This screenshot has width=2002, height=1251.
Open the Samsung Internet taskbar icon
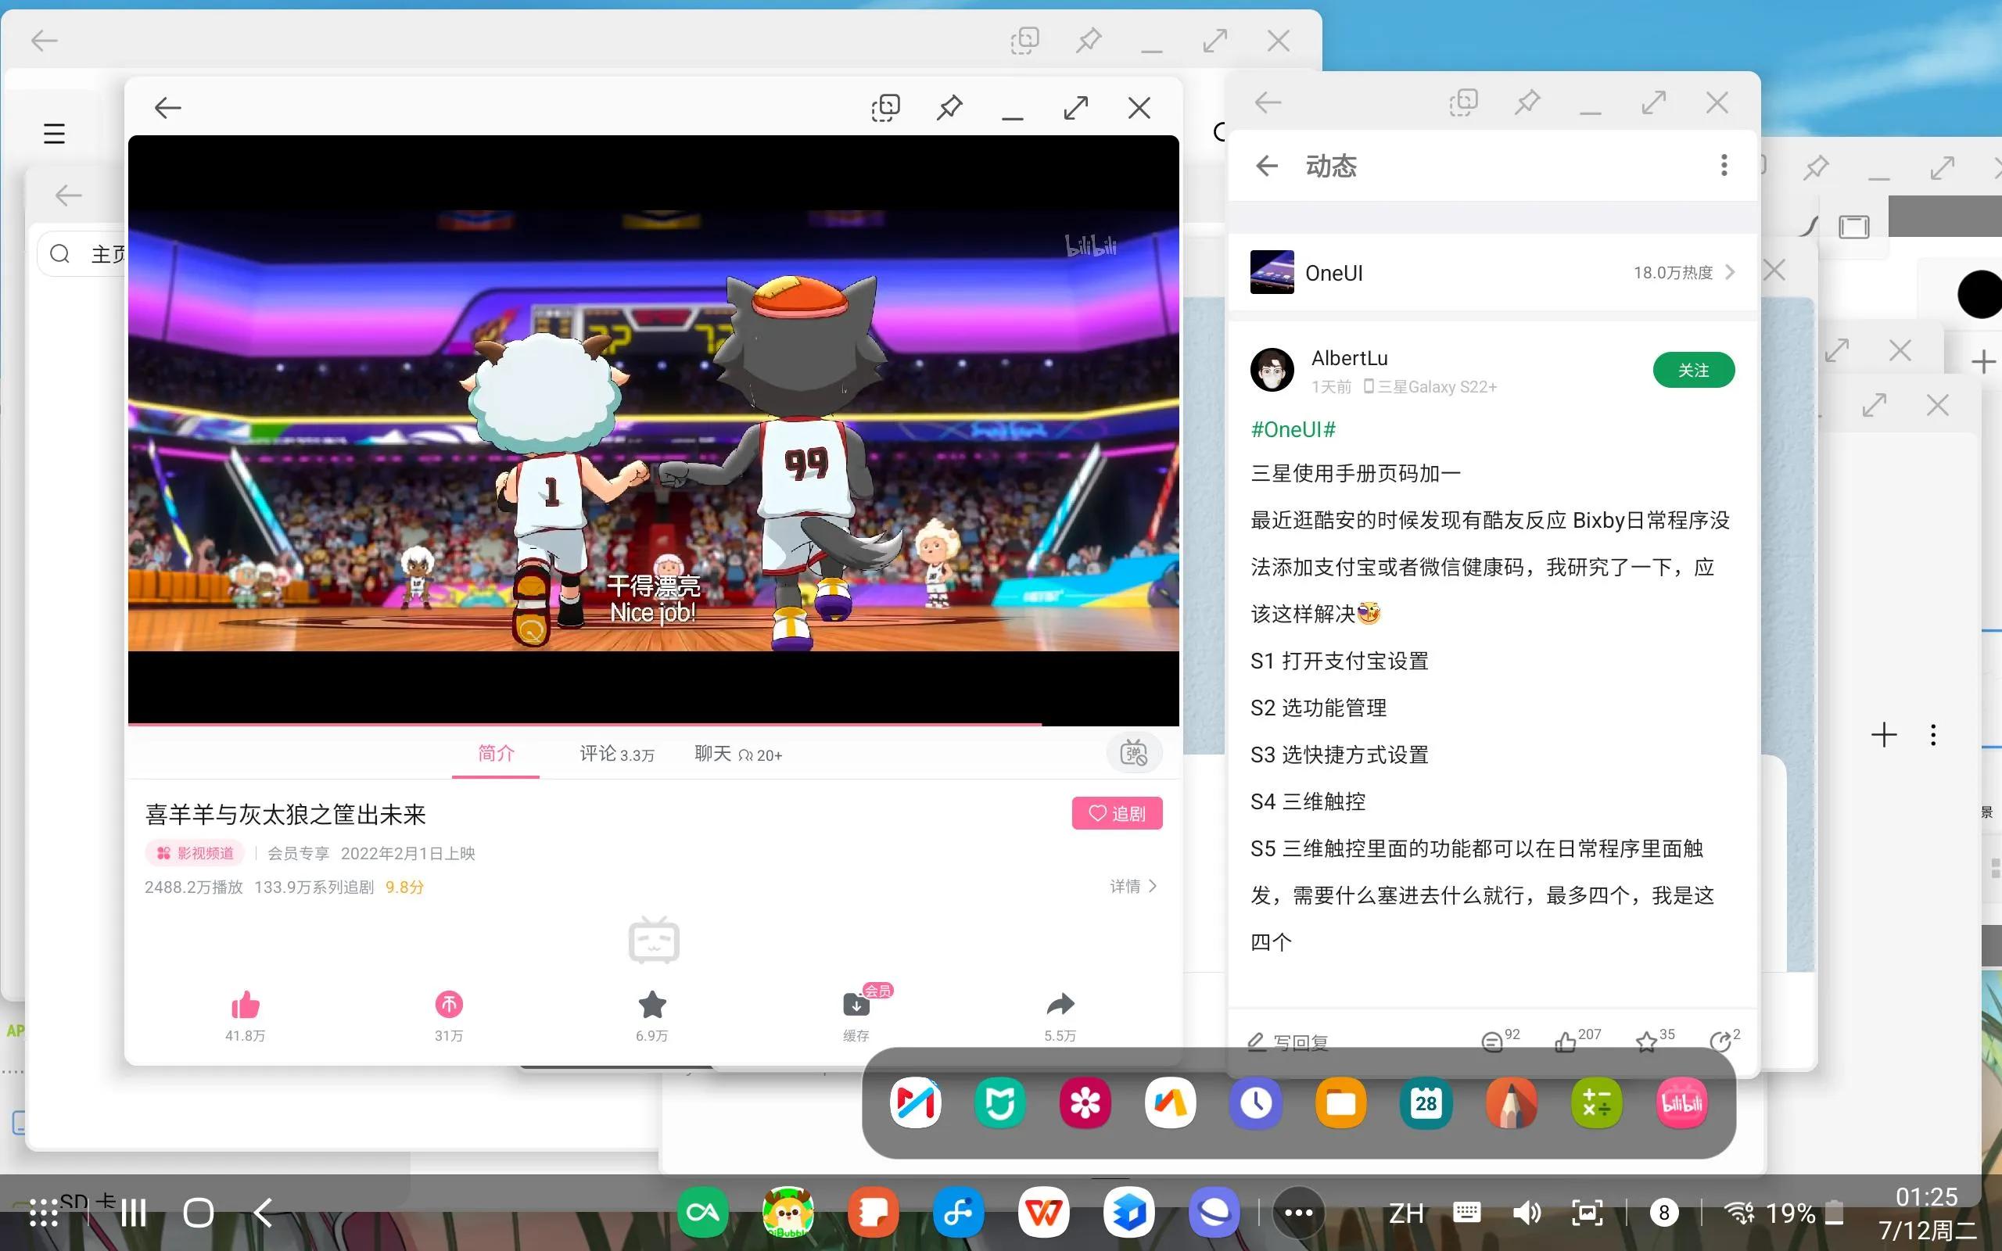click(1214, 1213)
